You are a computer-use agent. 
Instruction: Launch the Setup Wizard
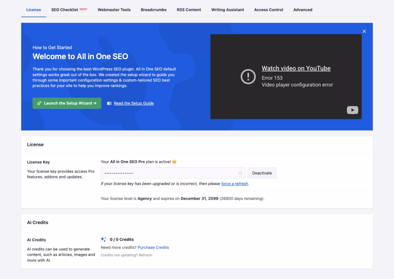[67, 103]
